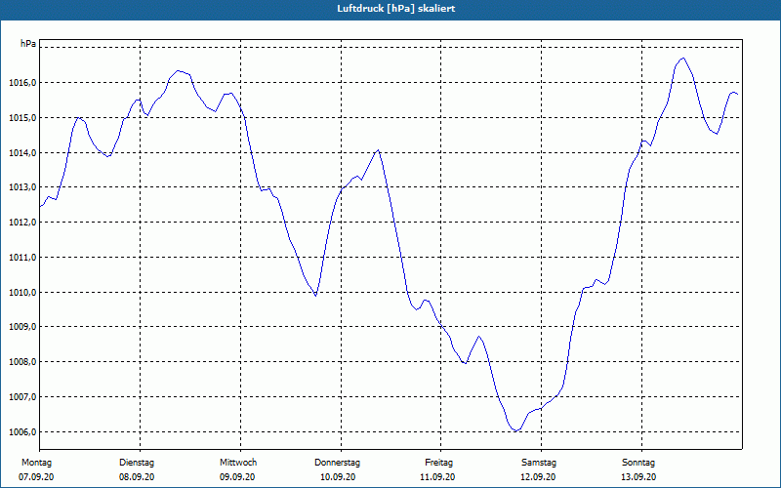
Task: Select the 1014,0 y-axis value
Action: point(22,153)
